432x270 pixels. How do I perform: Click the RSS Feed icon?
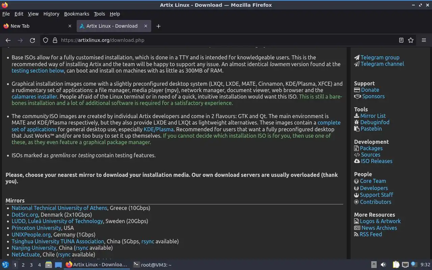coord(356,234)
